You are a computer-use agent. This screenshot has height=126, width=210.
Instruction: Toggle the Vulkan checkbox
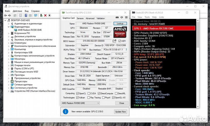(77, 97)
